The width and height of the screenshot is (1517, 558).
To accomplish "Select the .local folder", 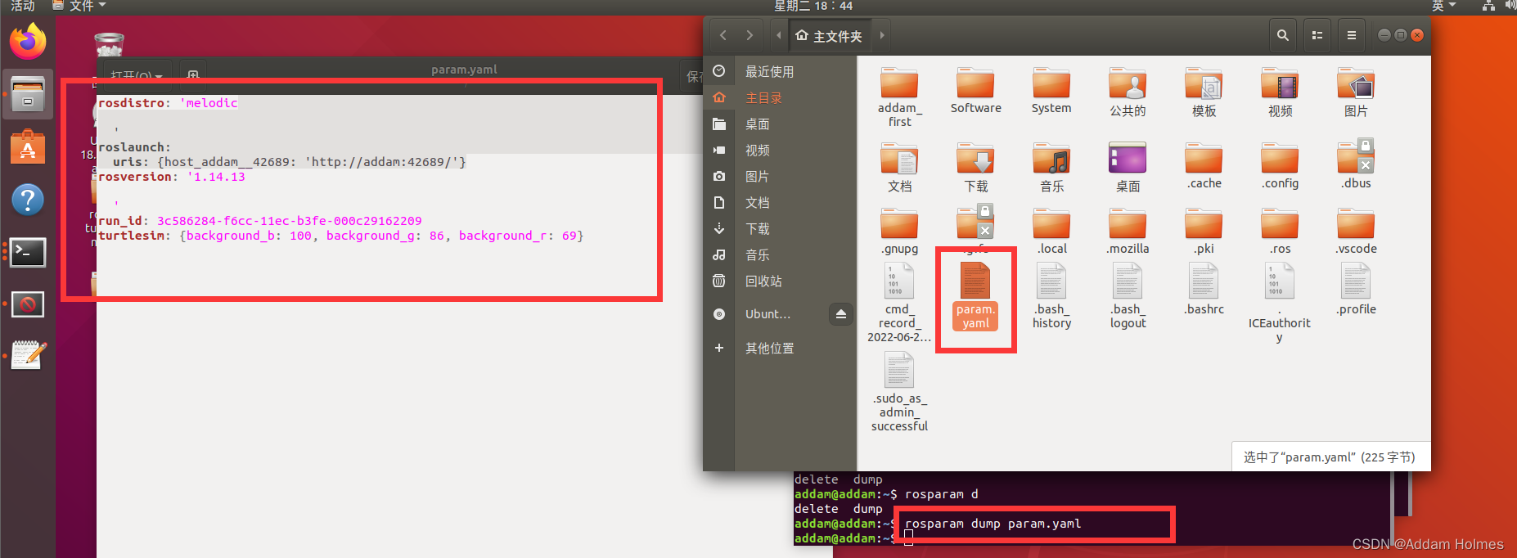I will point(1051,232).
